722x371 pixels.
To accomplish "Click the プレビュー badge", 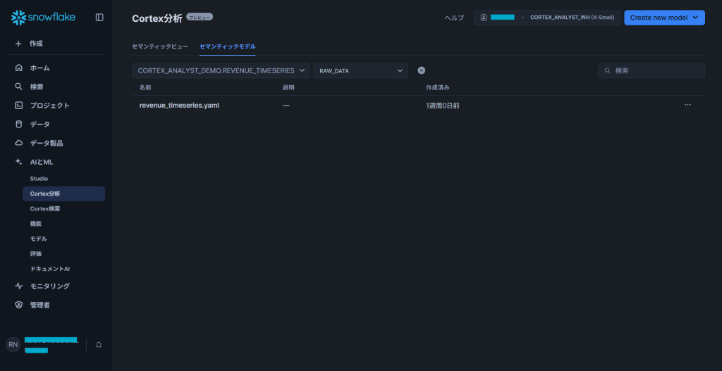I will [200, 17].
